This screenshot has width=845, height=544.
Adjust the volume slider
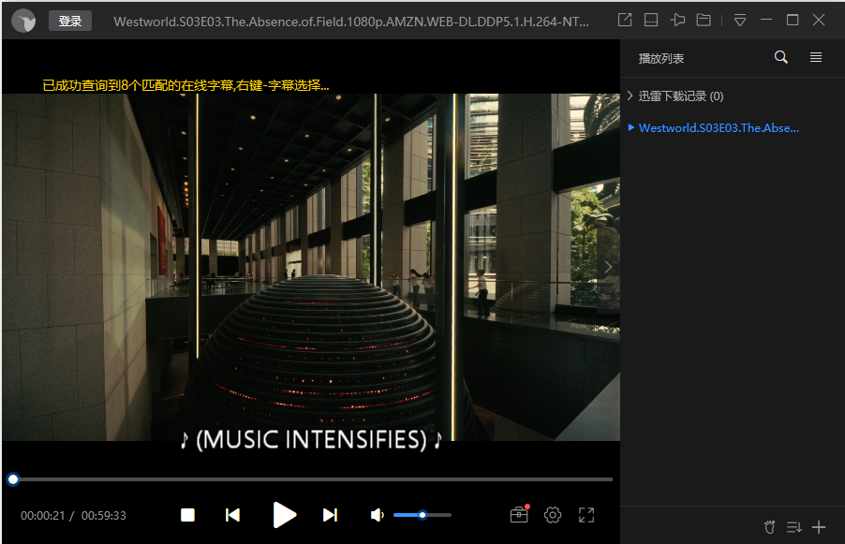pos(422,515)
